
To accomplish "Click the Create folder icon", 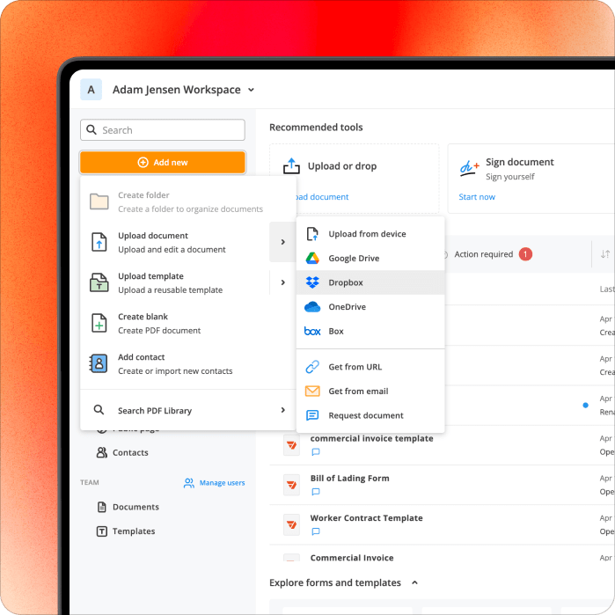I will pyautogui.click(x=99, y=201).
